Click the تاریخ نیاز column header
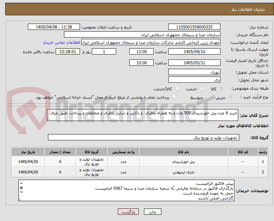 click(28, 152)
